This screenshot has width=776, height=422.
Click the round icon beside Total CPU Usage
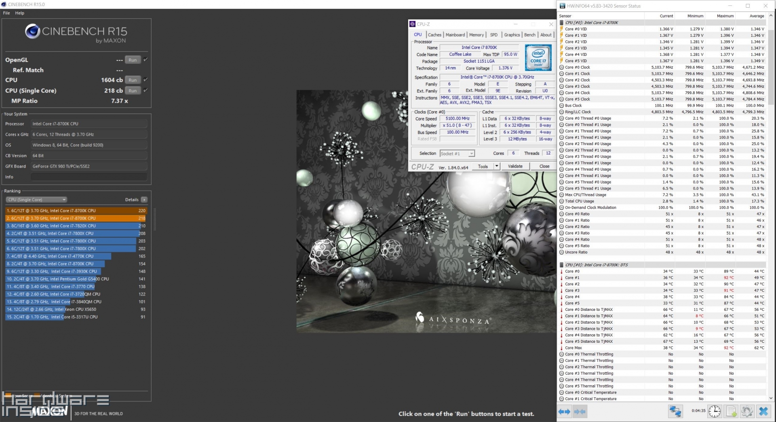(x=561, y=201)
